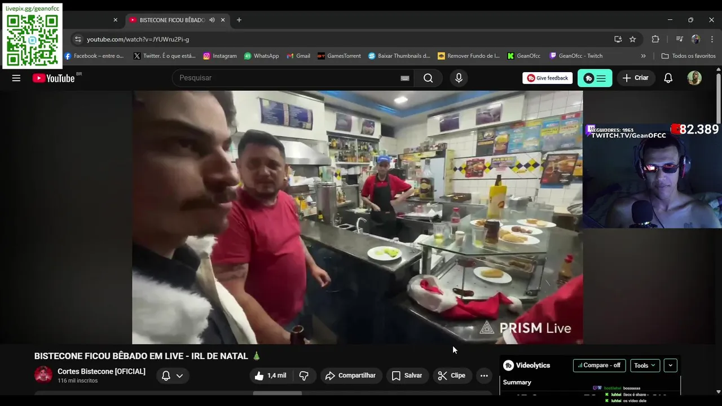Open the Cortes Bistecone channel avatar

tap(43, 375)
